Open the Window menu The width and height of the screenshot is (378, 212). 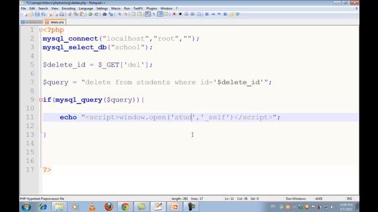pyautogui.click(x=167, y=8)
